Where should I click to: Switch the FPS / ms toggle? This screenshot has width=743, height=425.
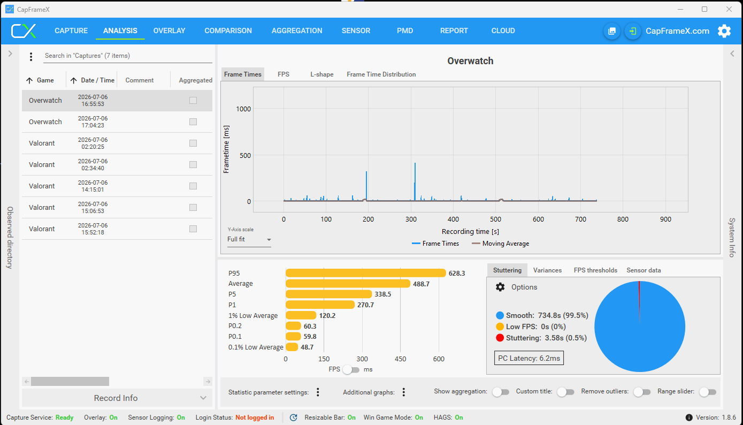351,369
